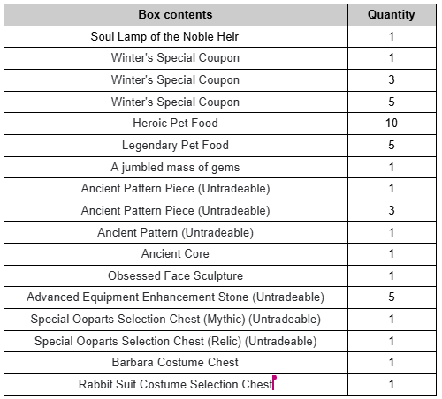Click the Ancient Core cell

(x=176, y=254)
